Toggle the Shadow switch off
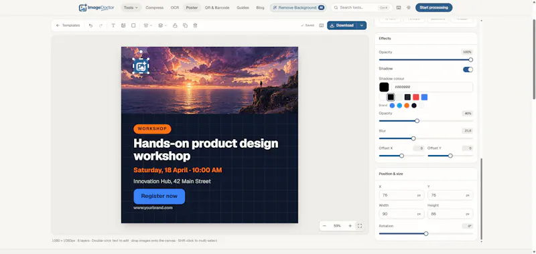 point(468,70)
